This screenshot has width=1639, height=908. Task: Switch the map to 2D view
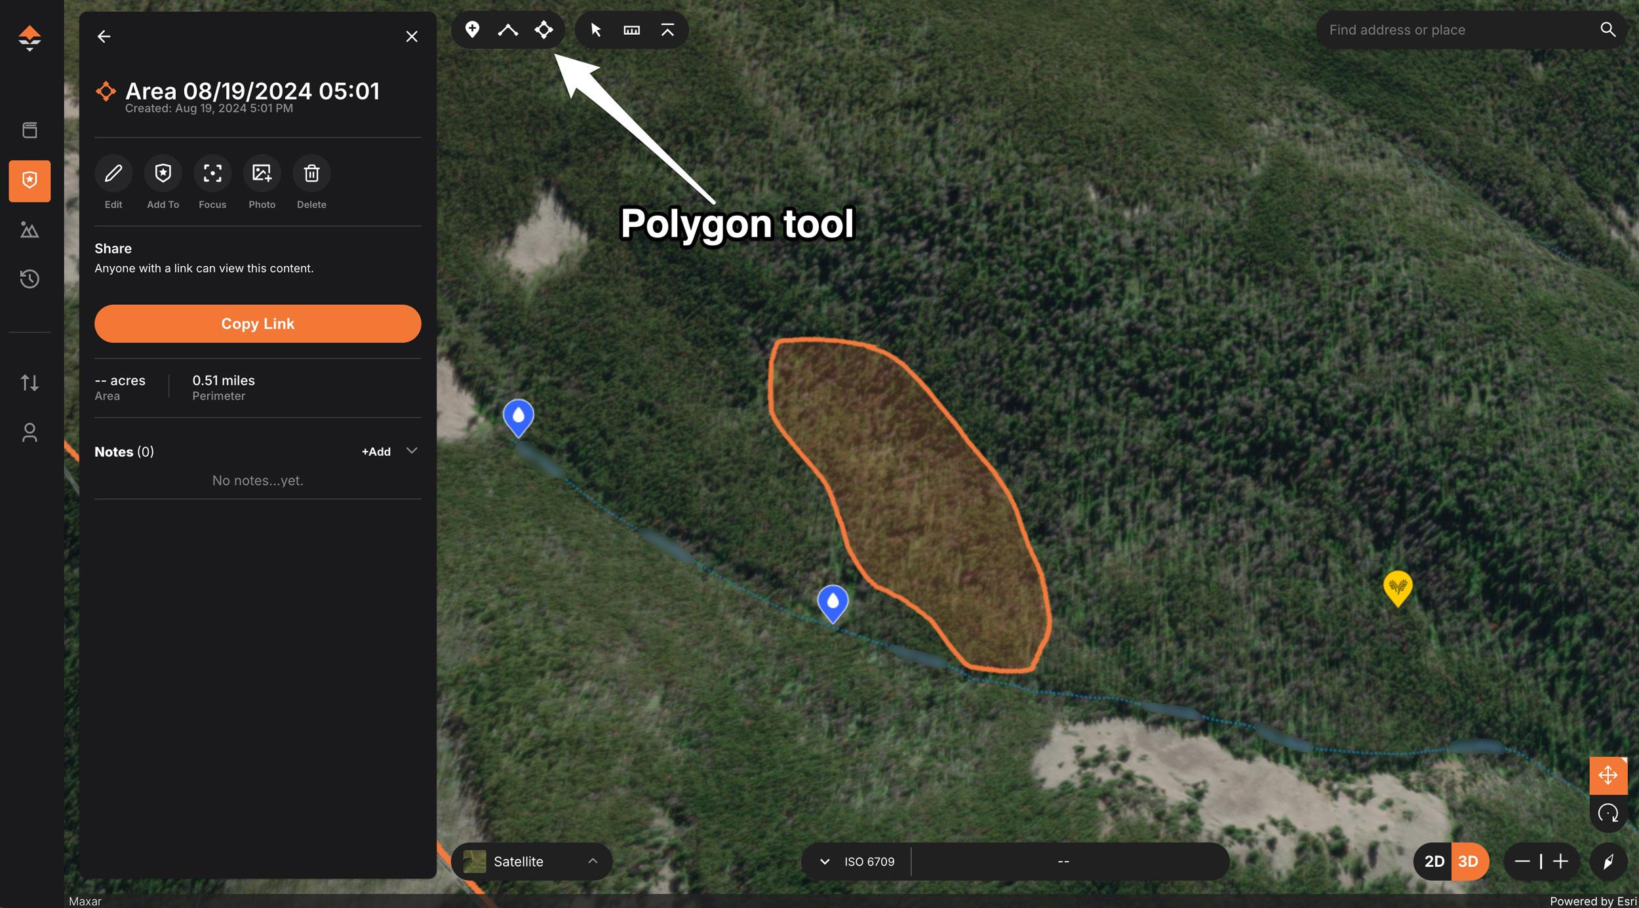click(x=1434, y=861)
